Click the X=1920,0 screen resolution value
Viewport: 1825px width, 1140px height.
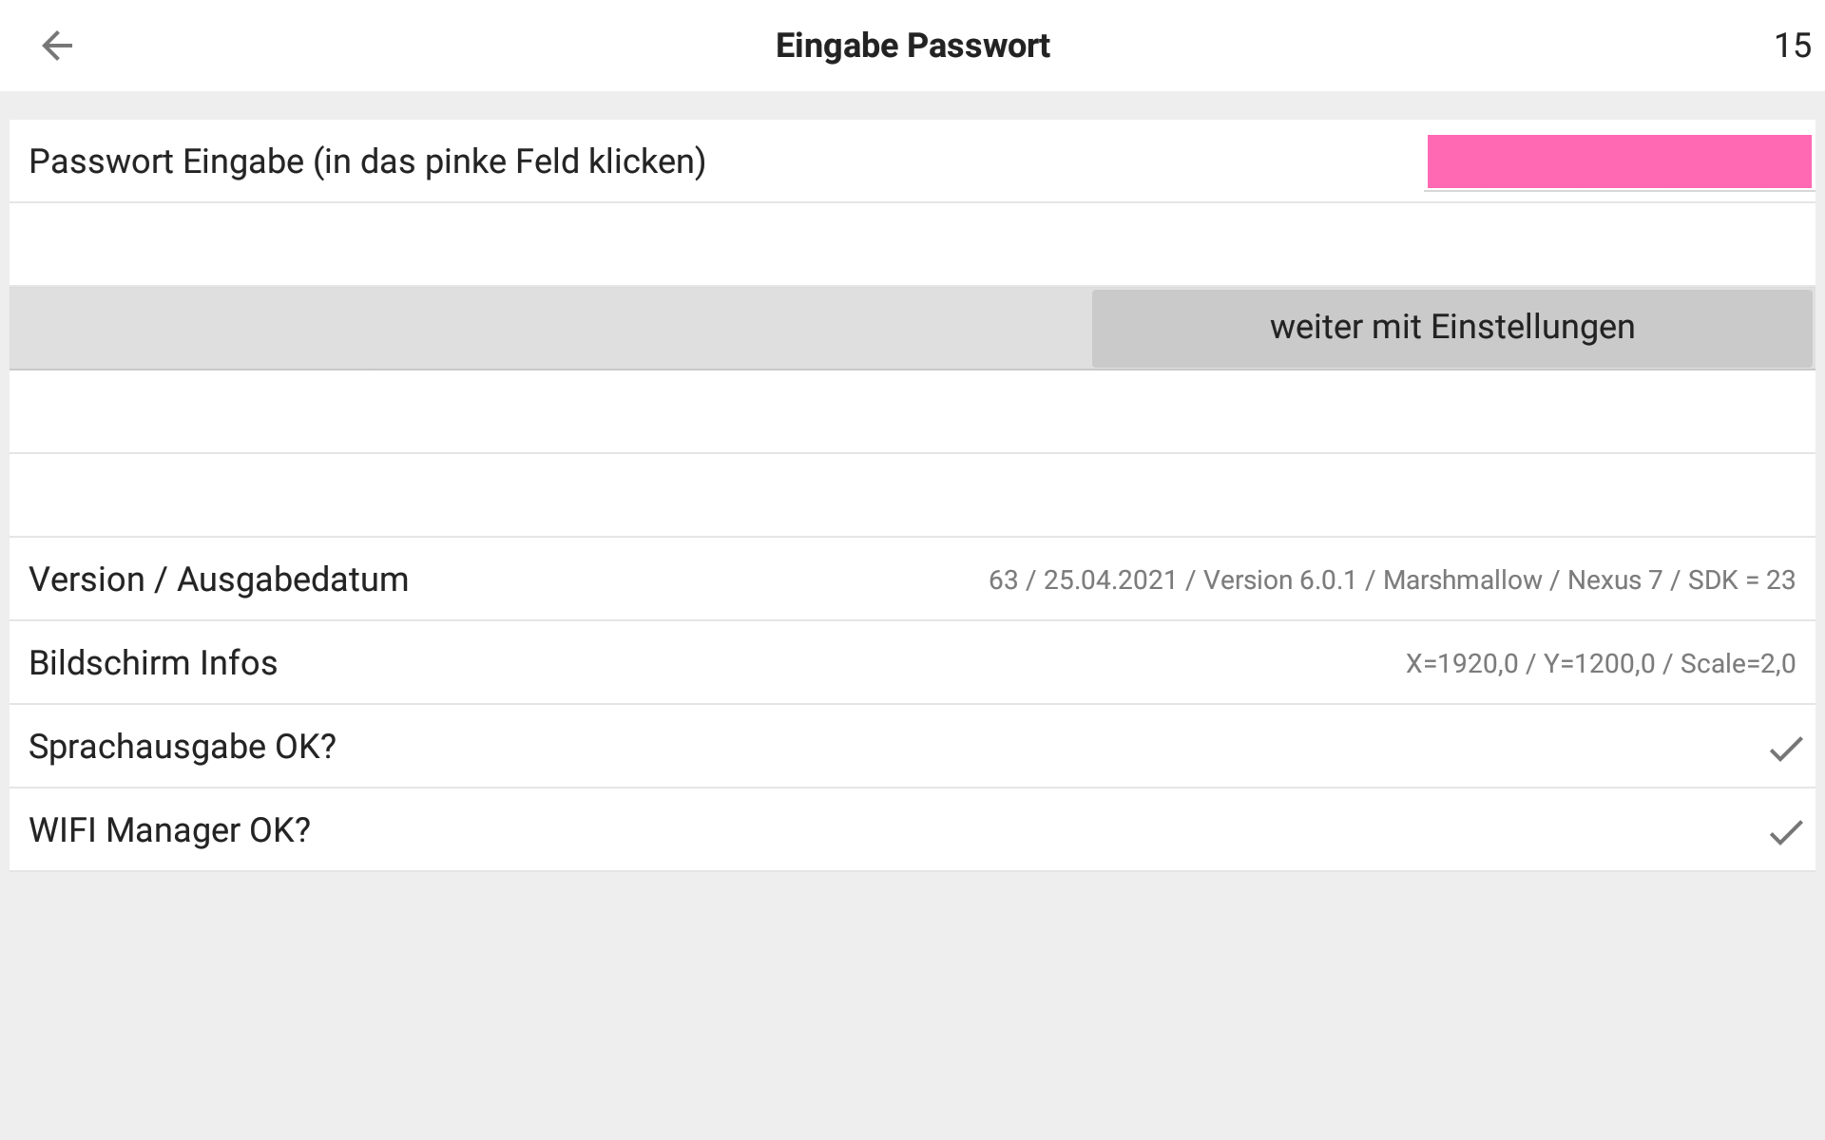[1462, 664]
